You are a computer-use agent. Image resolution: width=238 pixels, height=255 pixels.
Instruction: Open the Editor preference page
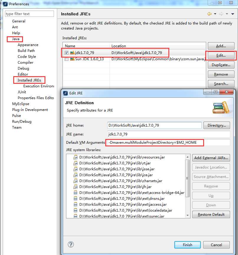[x=23, y=74]
